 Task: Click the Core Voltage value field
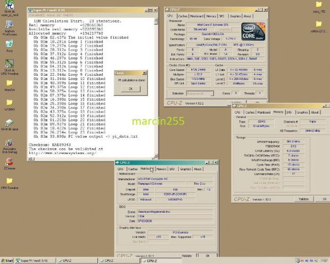click(230, 39)
